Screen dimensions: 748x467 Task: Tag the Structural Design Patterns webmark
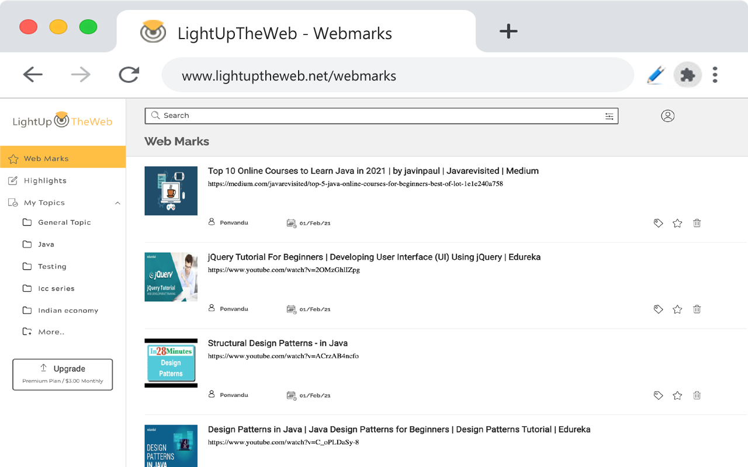pos(658,395)
